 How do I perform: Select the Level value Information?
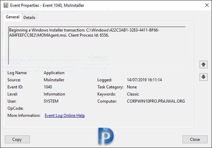click(54, 94)
